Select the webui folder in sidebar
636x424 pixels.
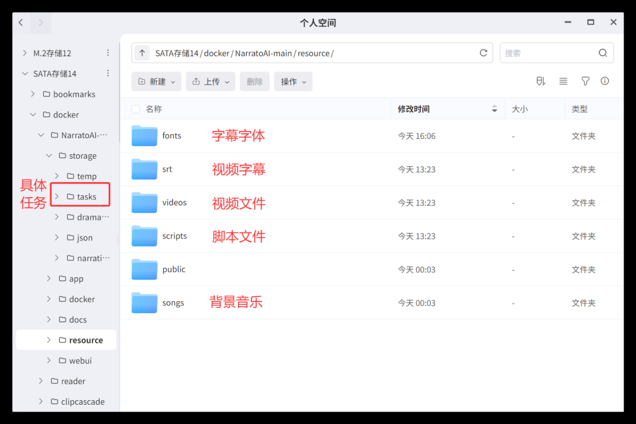[x=80, y=360]
